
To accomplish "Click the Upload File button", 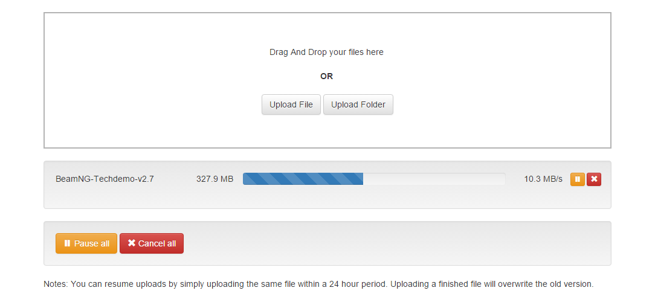I will point(291,104).
